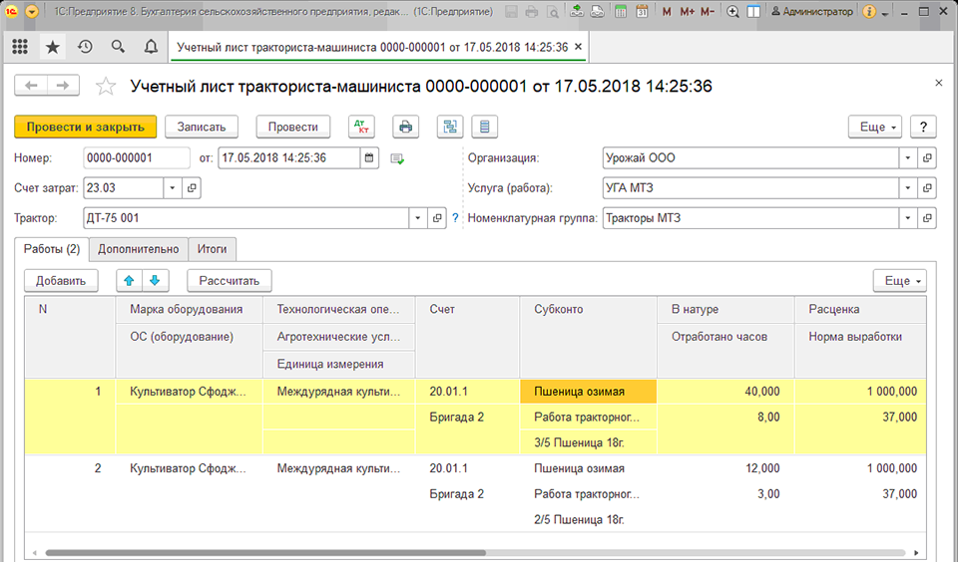The width and height of the screenshot is (958, 562).
Task: Click Рассчитать button
Action: (230, 281)
